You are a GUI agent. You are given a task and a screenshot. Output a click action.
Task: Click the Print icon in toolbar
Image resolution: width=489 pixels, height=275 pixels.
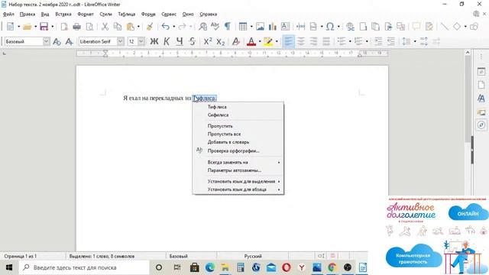(76, 27)
